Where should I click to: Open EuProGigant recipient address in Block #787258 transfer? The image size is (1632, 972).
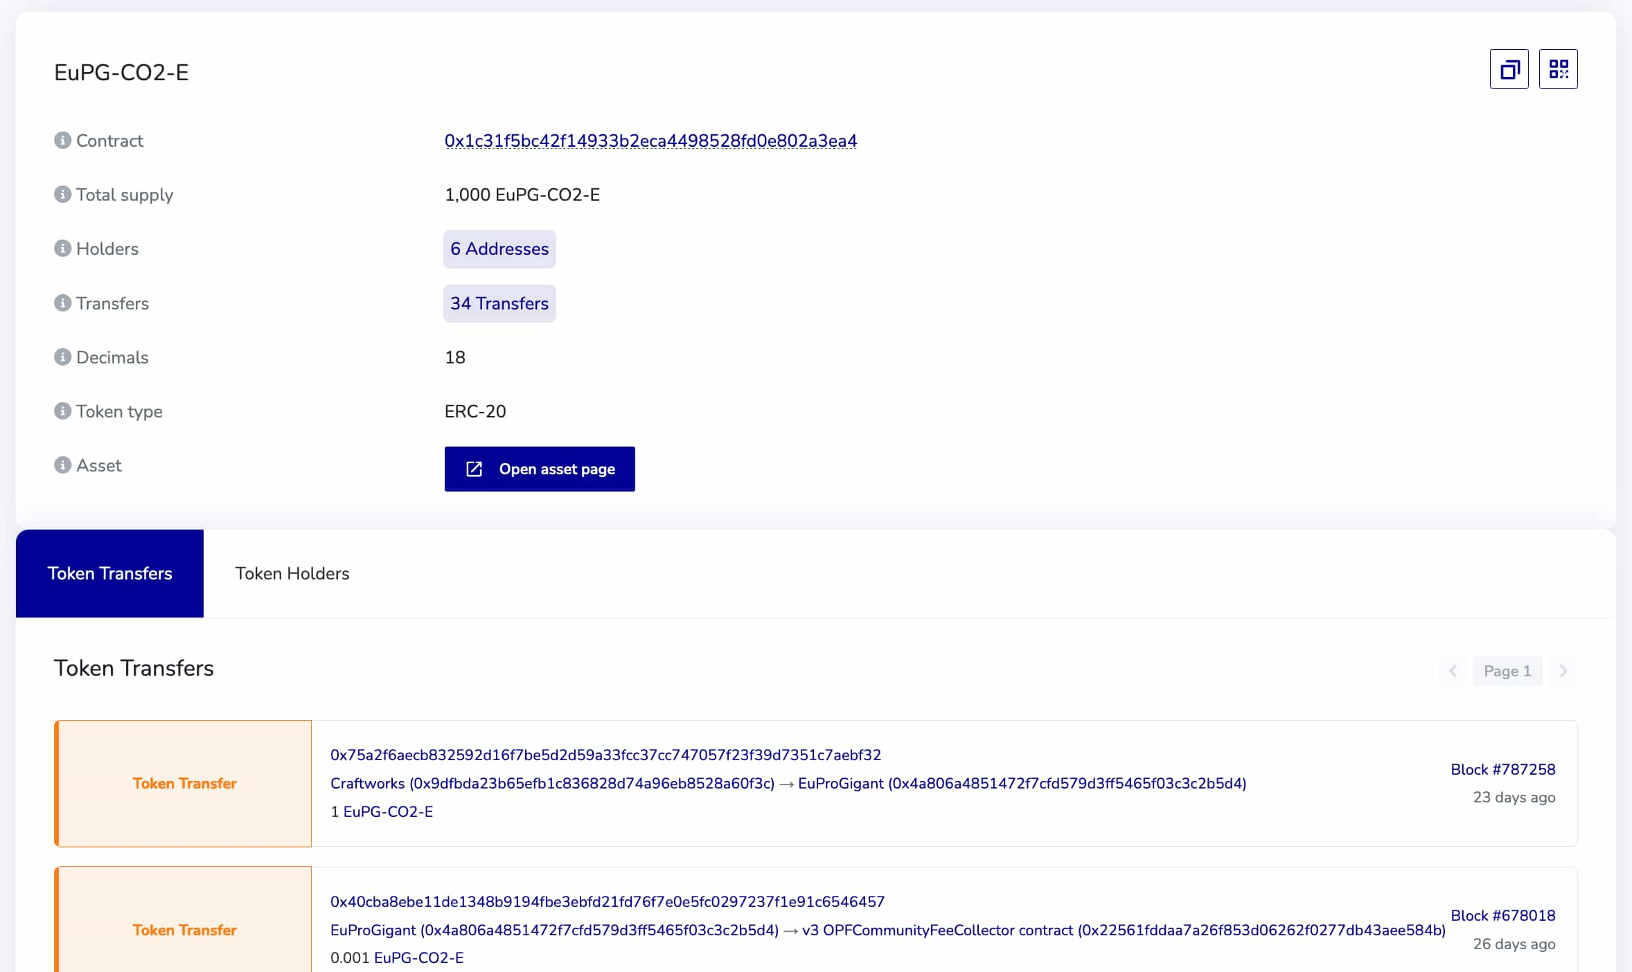[1022, 783]
